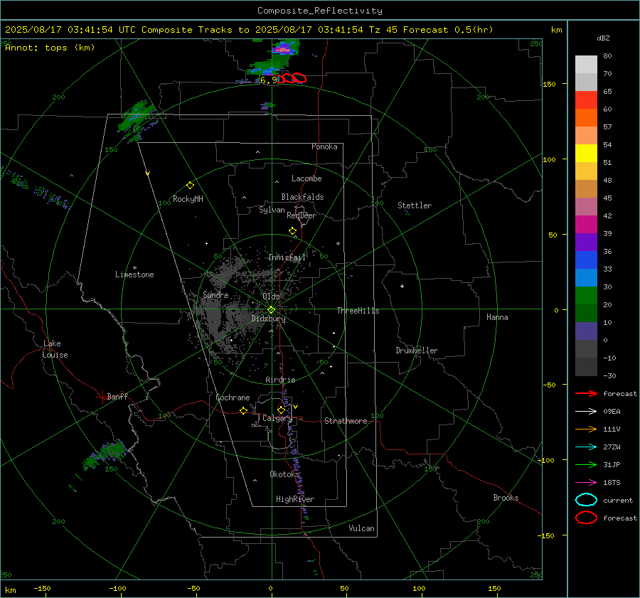The width and height of the screenshot is (640, 598).
Task: Click the Brooks town label
Action: pyautogui.click(x=506, y=498)
